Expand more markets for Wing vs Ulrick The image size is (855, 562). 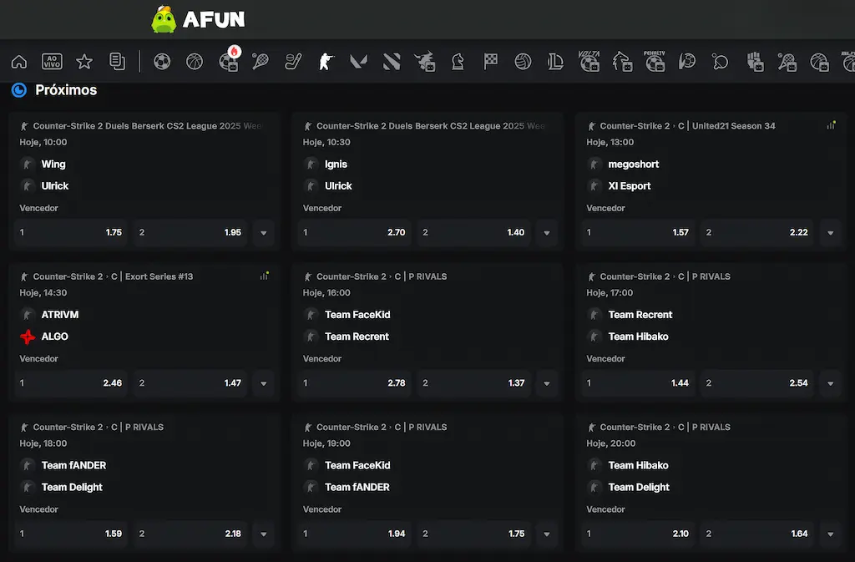pyautogui.click(x=264, y=233)
